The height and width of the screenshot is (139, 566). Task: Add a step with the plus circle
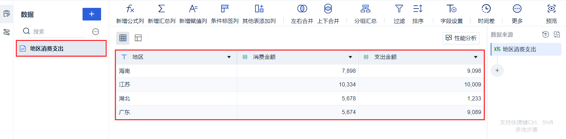click(497, 70)
